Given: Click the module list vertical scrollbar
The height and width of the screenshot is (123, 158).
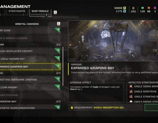Looking at the screenshot, I should pos(63,66).
